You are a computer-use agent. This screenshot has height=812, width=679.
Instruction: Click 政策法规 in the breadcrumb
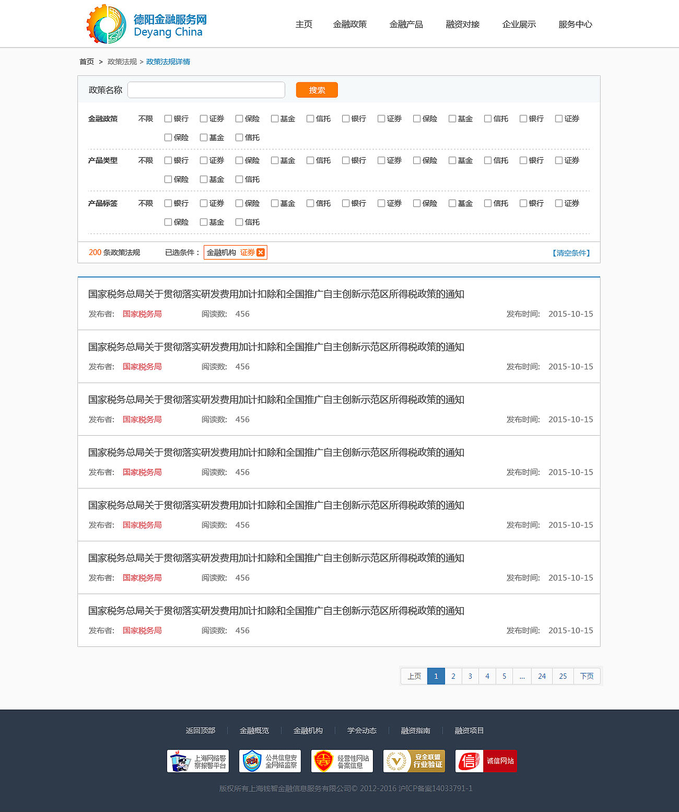[x=122, y=62]
